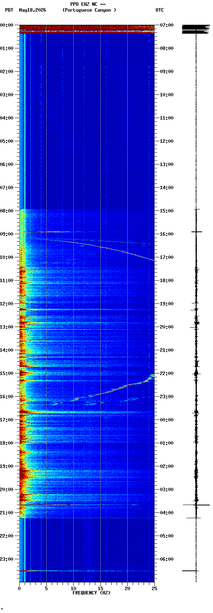
Task: Click the dark red saturated band at spectrogram top
Action: pos(87,29)
